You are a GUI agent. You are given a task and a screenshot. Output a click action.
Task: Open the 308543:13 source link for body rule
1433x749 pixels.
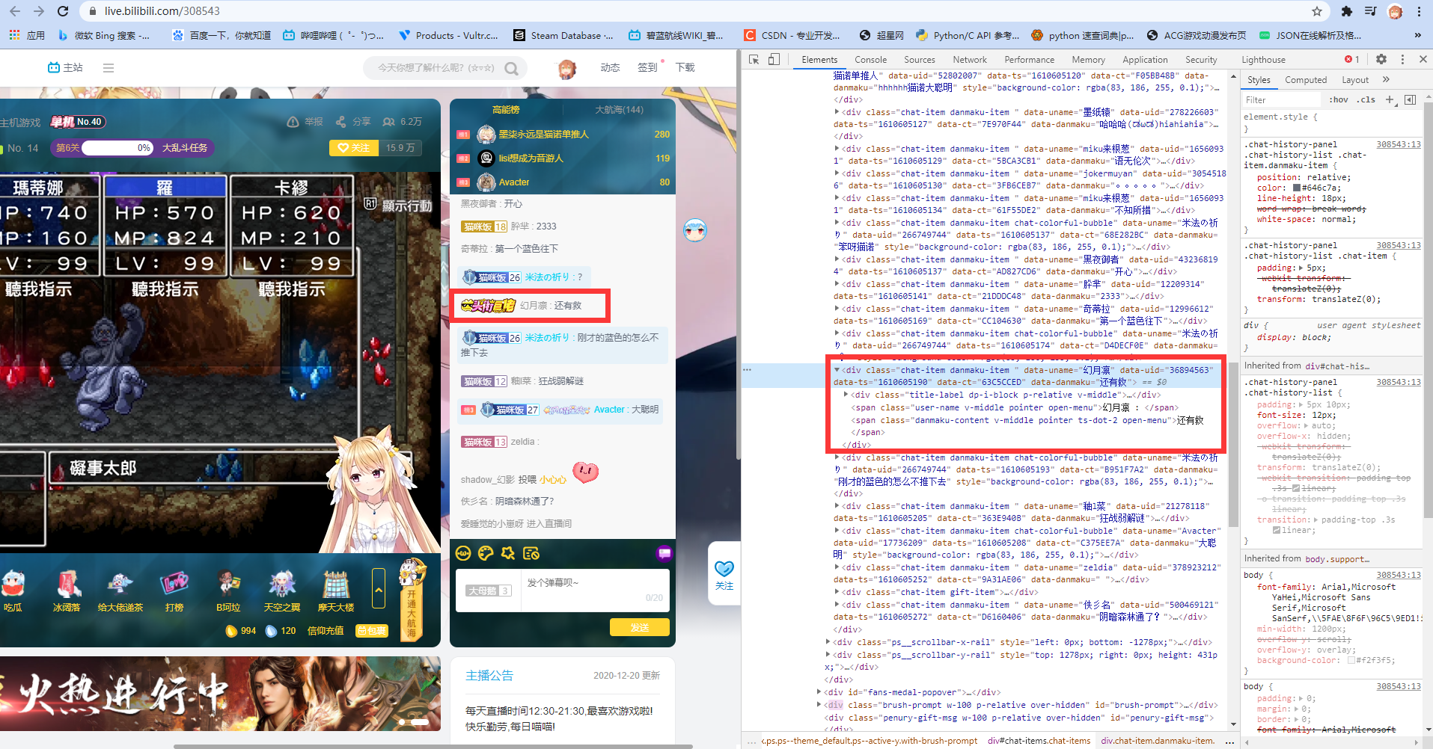click(x=1399, y=575)
